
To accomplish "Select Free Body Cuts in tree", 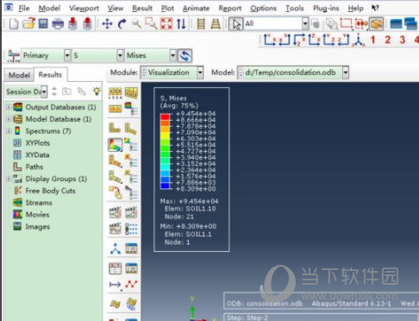I will (50, 191).
